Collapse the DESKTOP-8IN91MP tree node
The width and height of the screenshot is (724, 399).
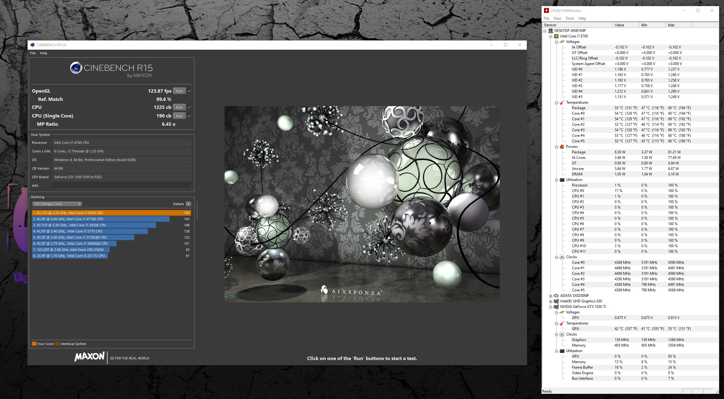[545, 31]
